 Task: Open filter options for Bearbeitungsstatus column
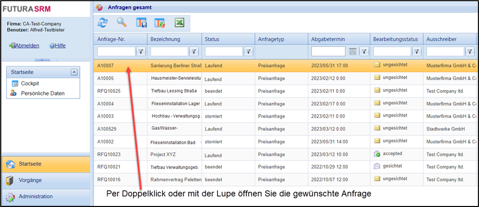416,51
